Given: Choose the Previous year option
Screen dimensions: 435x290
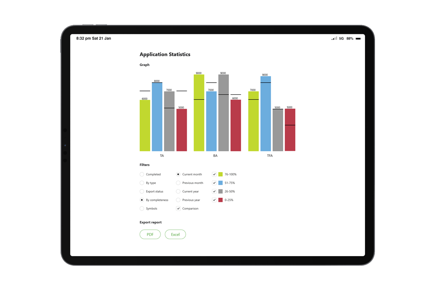Looking at the screenshot, I should coord(178,200).
